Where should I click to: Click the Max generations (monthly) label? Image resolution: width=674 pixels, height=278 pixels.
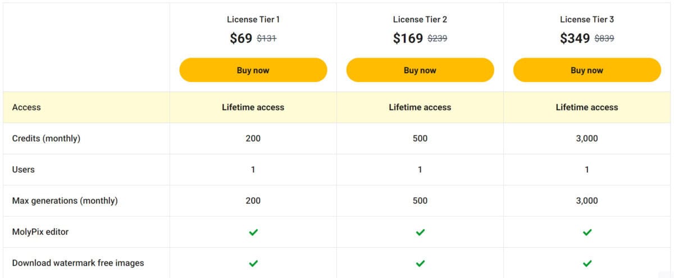click(65, 200)
